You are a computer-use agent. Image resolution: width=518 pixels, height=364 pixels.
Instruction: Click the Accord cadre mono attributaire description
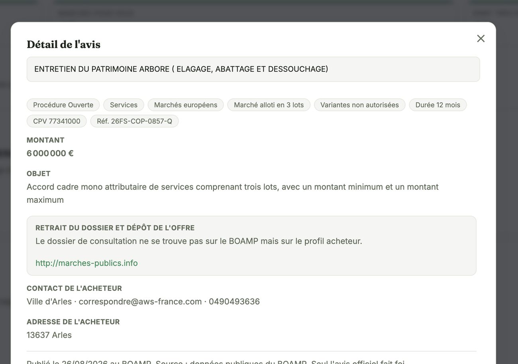(233, 193)
